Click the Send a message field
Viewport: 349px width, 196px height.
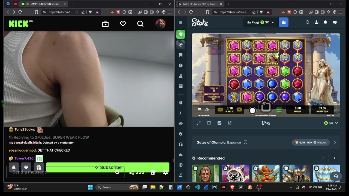pyautogui.click(x=65, y=172)
